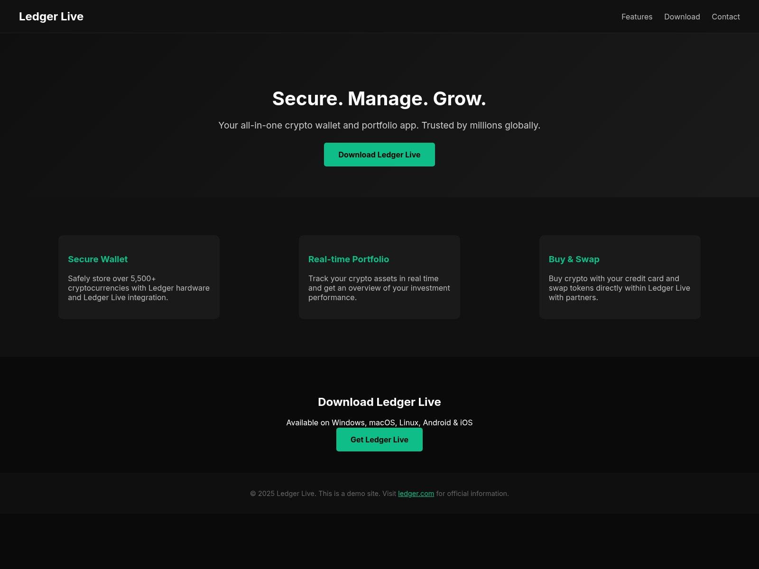Click the 'Download Ledger Live' section heading
This screenshot has height=569, width=759.
coord(379,402)
